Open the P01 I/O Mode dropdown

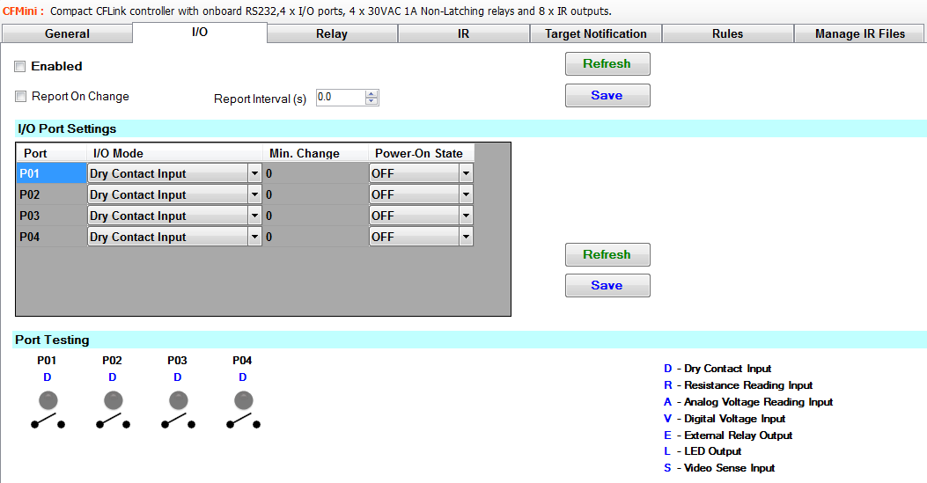[254, 173]
